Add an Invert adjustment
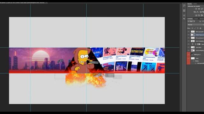The width and height of the screenshot is (204, 114). click(196, 15)
